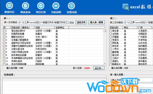153x94 pixels.
Task: Check table two's 二甲双 row checkbox
Action: [111, 49]
